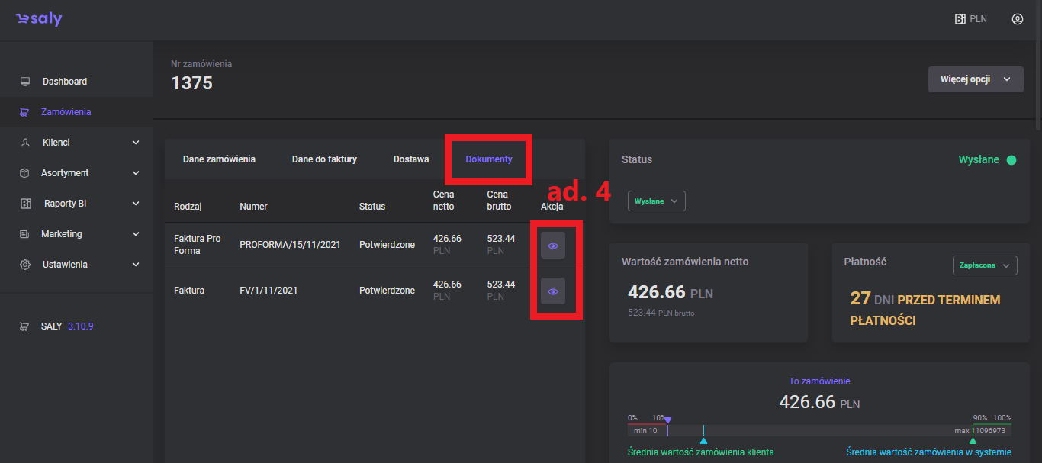Click the order value marker on range bar
The height and width of the screenshot is (463, 1042).
[x=667, y=420]
